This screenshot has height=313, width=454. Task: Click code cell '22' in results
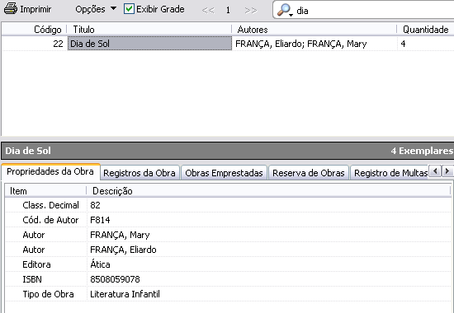click(58, 44)
